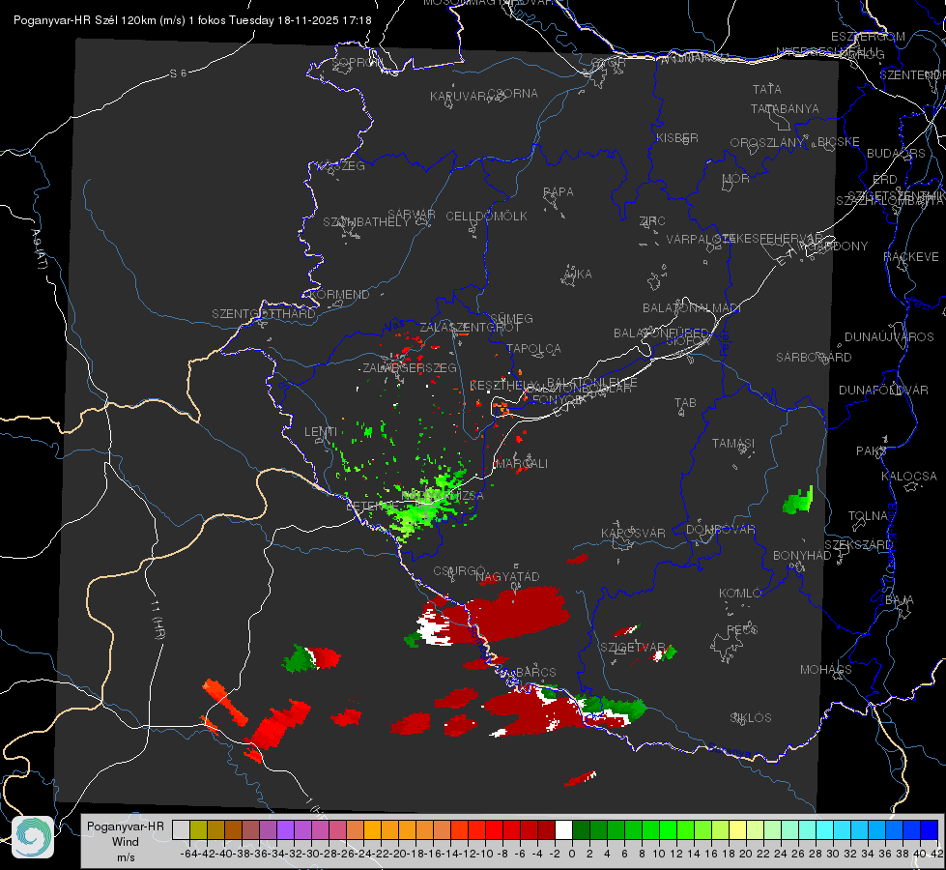Click the MARCALI city label

click(521, 464)
